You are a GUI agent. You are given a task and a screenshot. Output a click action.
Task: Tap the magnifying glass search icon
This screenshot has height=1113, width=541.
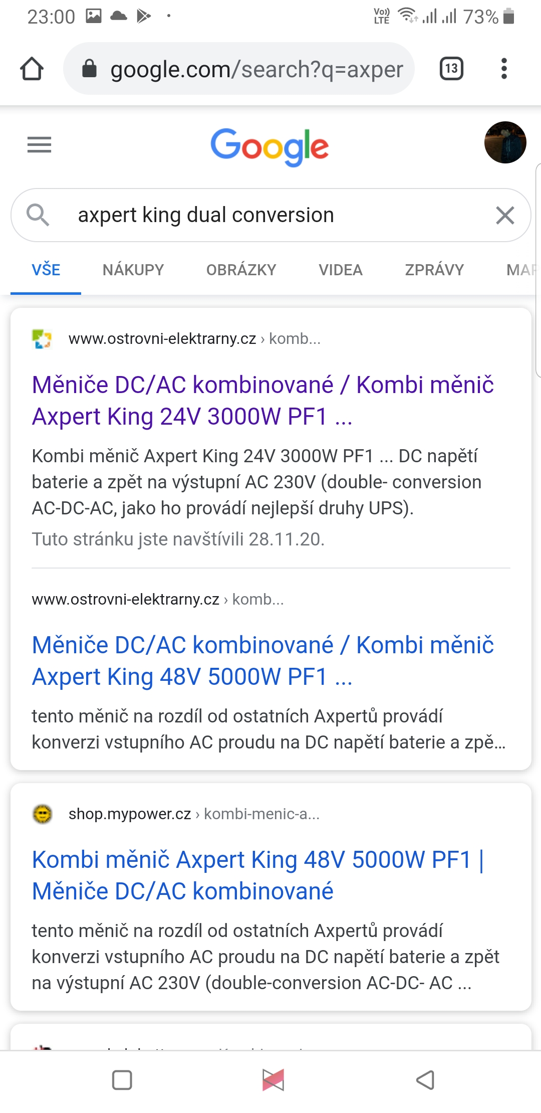coord(38,215)
